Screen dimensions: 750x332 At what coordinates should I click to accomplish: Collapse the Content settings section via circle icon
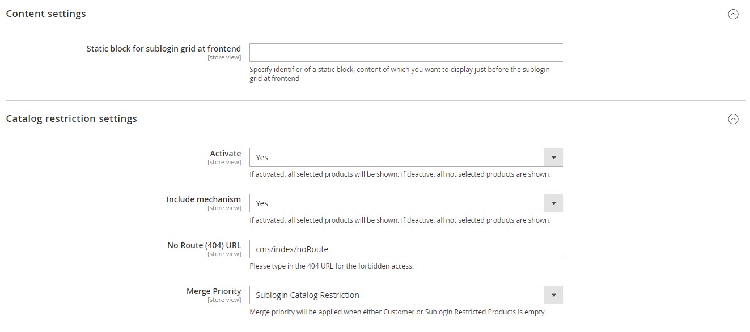coord(733,15)
